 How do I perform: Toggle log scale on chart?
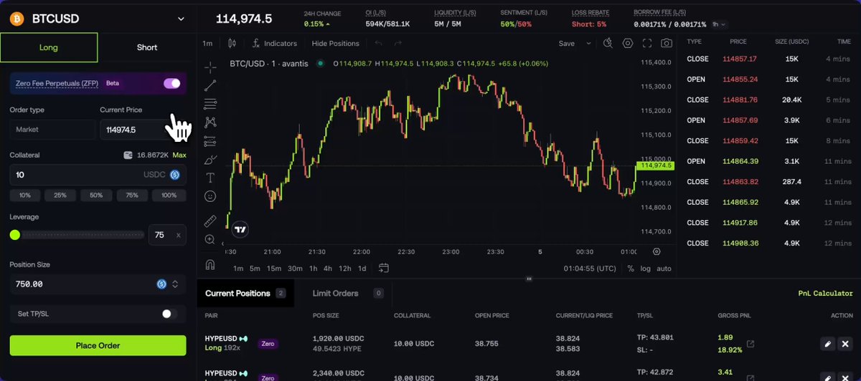tap(646, 269)
